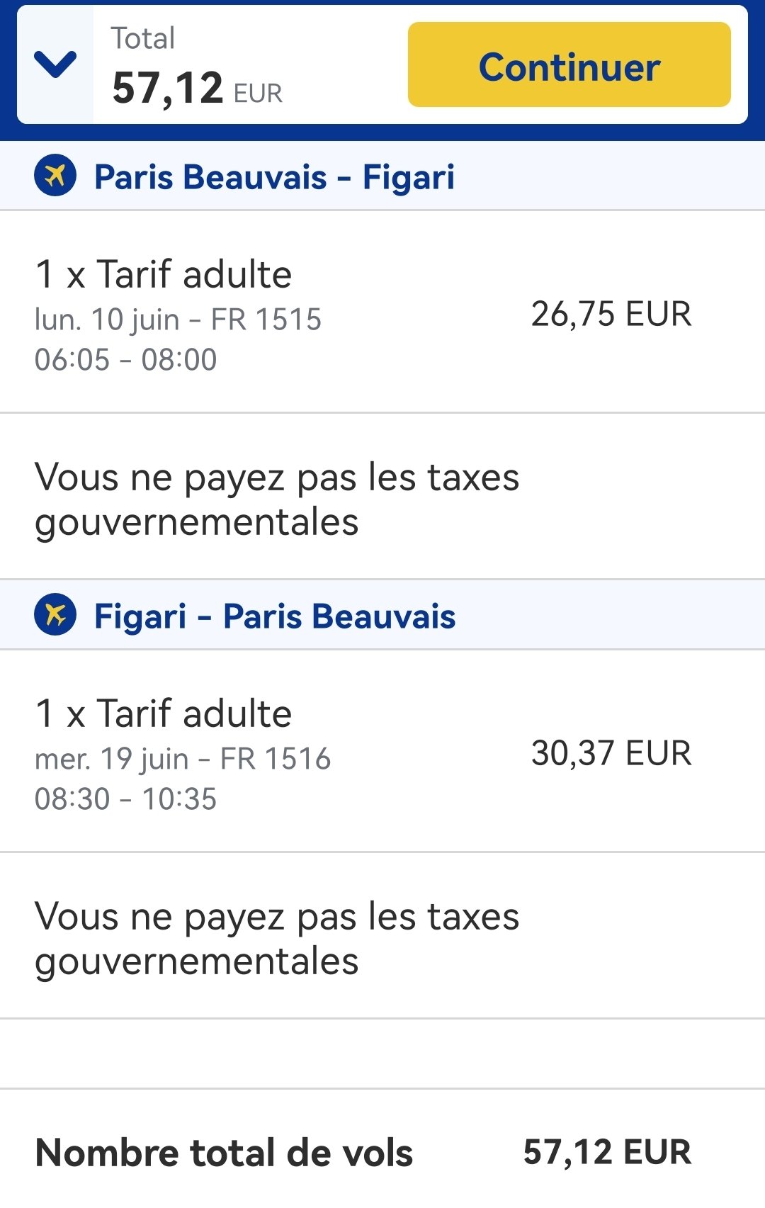
Task: Tap the first taxes gouvernementales notice
Action: (x=277, y=499)
